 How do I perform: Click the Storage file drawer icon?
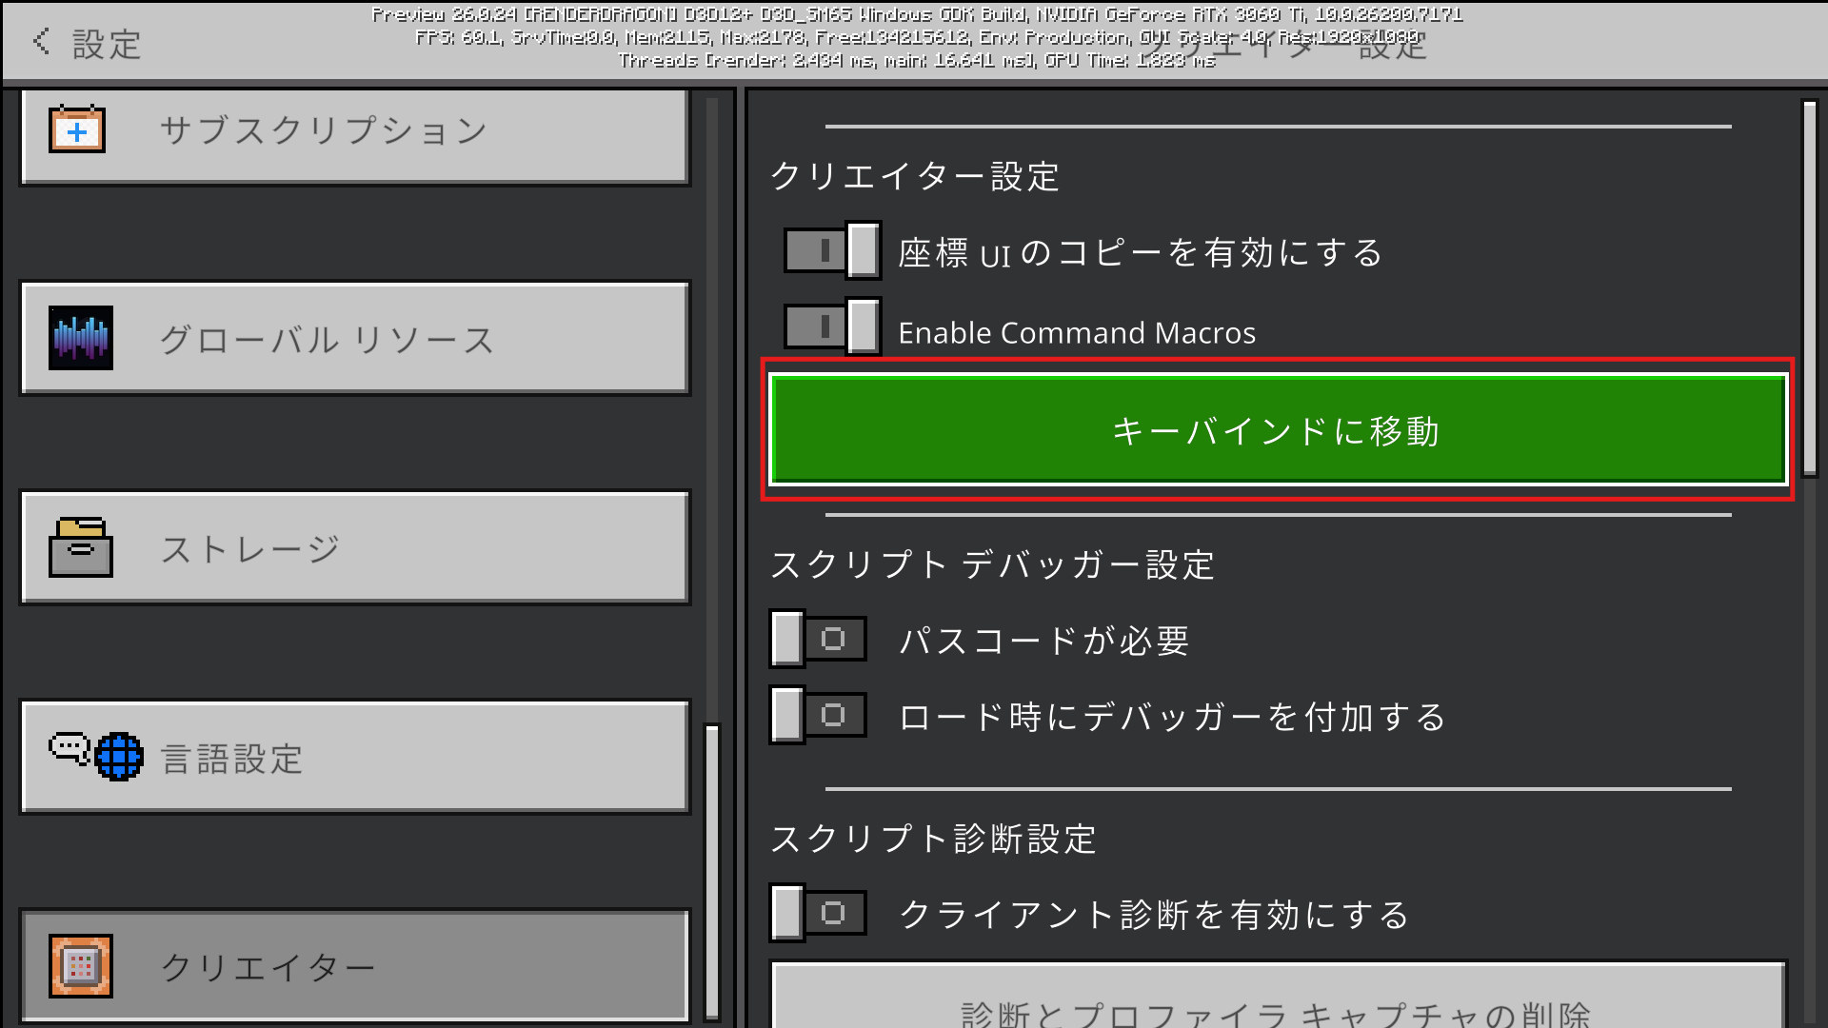(81, 548)
